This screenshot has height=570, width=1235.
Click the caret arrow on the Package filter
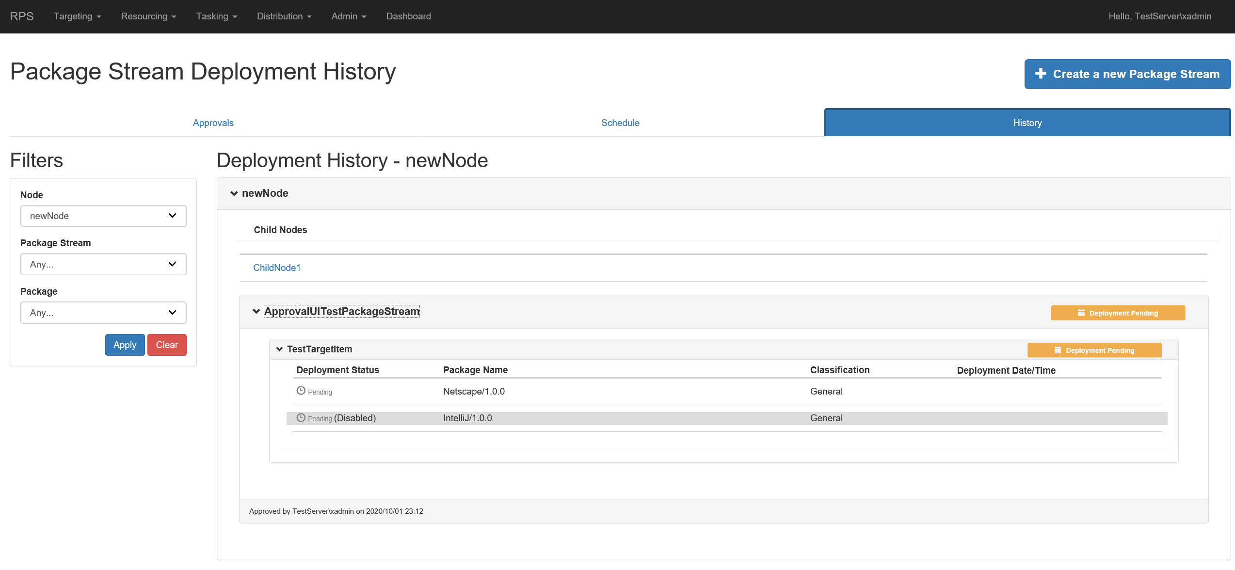click(x=172, y=313)
